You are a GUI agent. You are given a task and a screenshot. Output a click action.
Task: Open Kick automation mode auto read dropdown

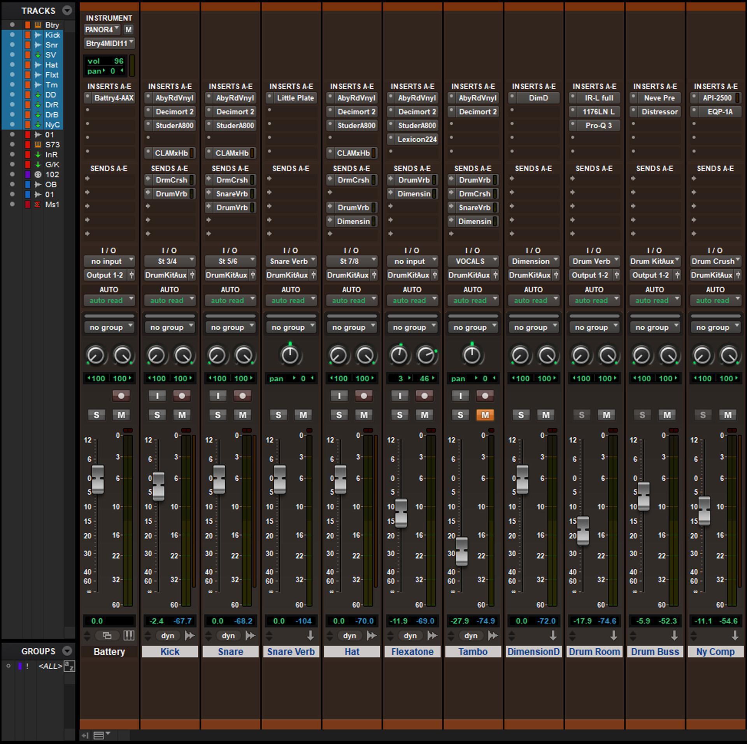[170, 300]
